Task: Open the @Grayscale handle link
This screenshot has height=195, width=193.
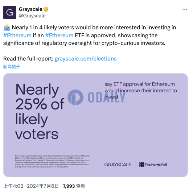Action: click(32, 16)
